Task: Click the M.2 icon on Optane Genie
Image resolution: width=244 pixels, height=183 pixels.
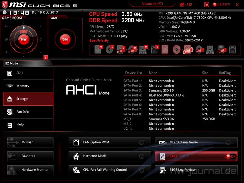Action: 163,143
